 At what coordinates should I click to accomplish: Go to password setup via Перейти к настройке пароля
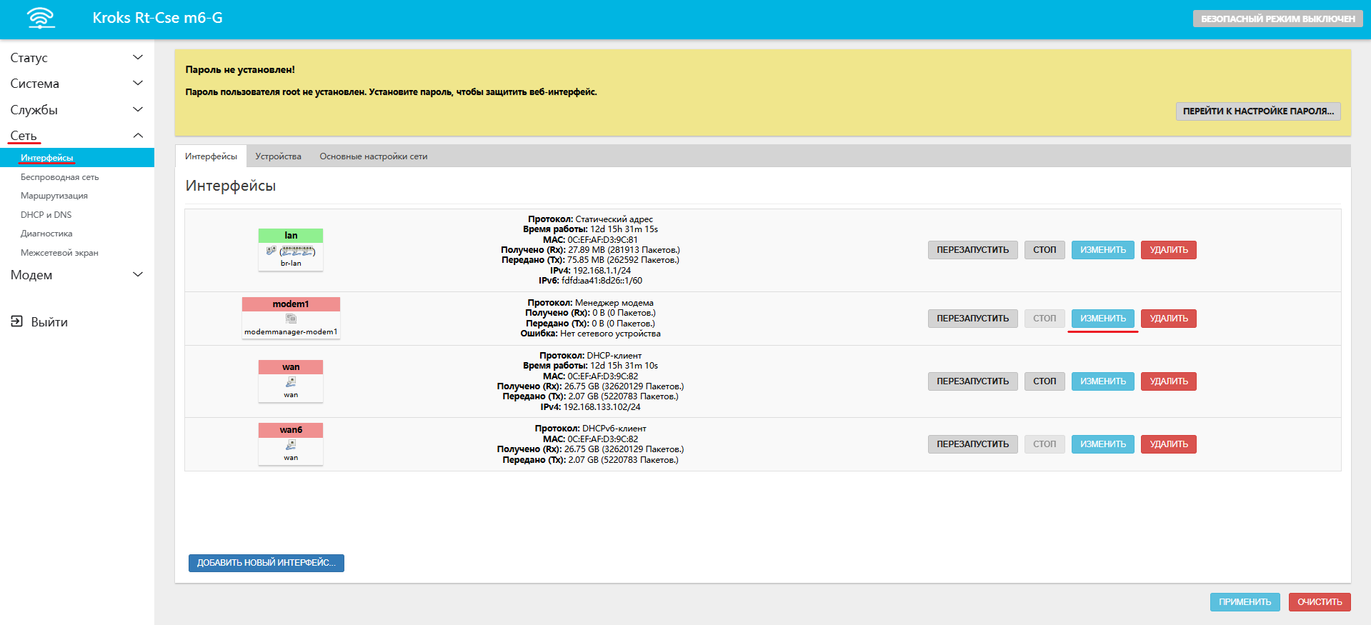pyautogui.click(x=1257, y=111)
